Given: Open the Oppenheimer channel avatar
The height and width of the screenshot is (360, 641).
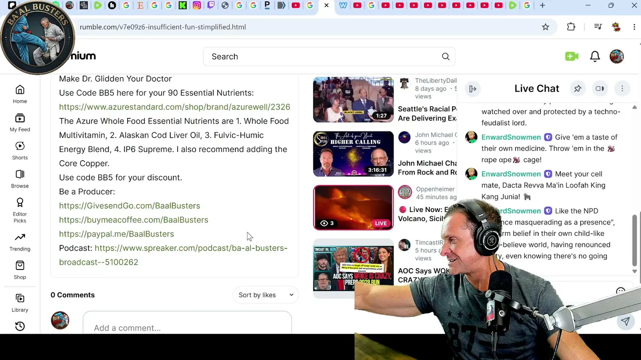Looking at the screenshot, I should 404,192.
